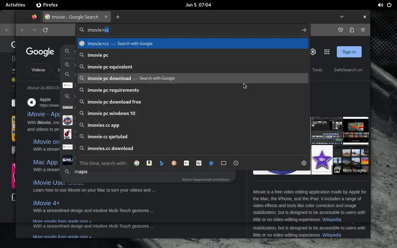Choose 'imovie pc windows 10' suggestion
Screen dimensions: 397x248
193,113
